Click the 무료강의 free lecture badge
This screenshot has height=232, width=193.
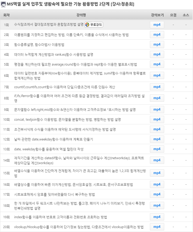point(94,24)
